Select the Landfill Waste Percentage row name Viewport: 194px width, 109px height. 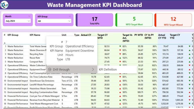[42, 85]
